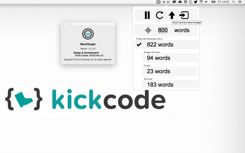The height and width of the screenshot is (153, 245).
Task: Click the "words" unit label beside 800
Action: [x=182, y=30]
